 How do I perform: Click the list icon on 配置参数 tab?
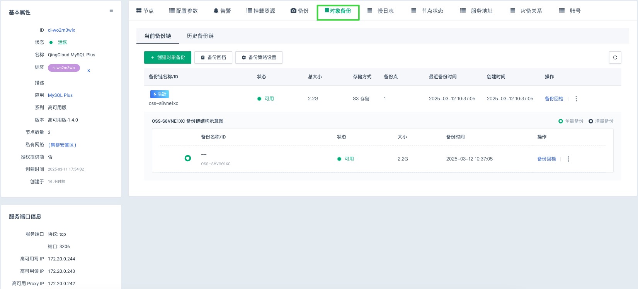pyautogui.click(x=172, y=11)
